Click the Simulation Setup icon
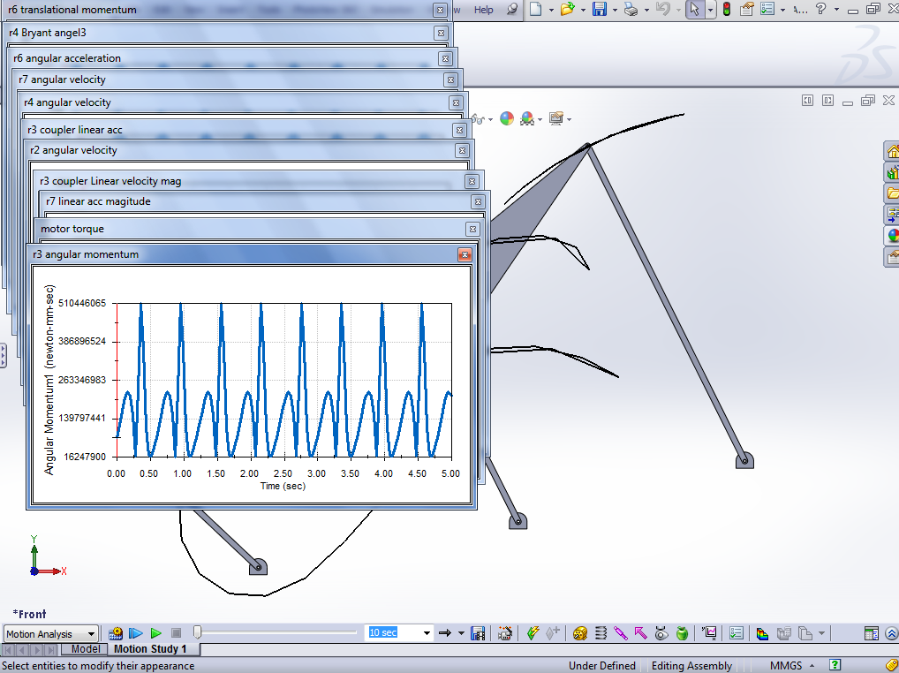 click(762, 633)
